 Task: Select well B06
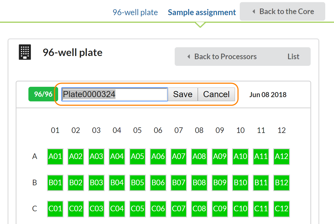(x=158, y=183)
